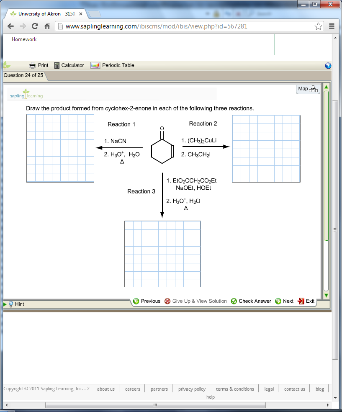Screen dimensions: 342x412
Task: Open the Calculator tool
Action: point(69,65)
